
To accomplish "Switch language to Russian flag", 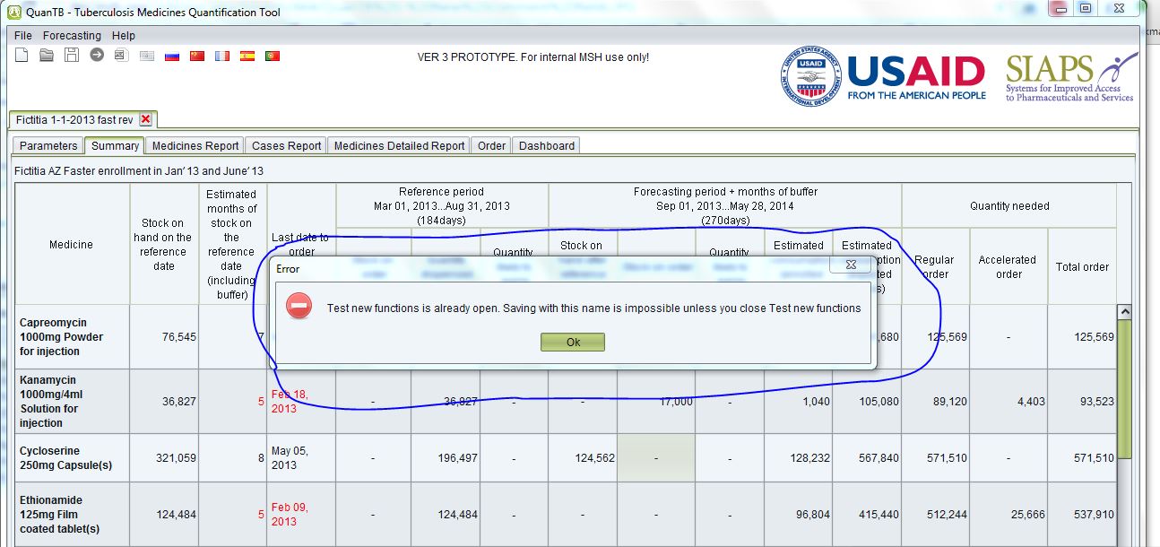I will coord(172,56).
